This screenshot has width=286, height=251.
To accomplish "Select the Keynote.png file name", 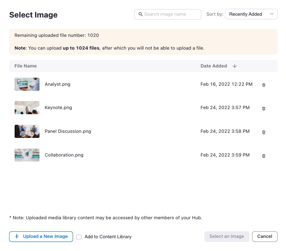I will 58,108.
